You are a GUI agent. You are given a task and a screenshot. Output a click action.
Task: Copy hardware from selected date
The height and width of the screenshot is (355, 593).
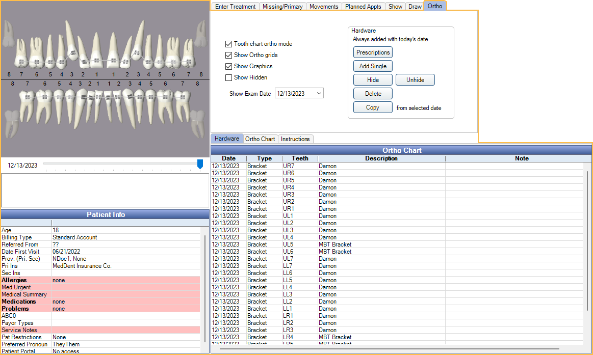point(373,107)
